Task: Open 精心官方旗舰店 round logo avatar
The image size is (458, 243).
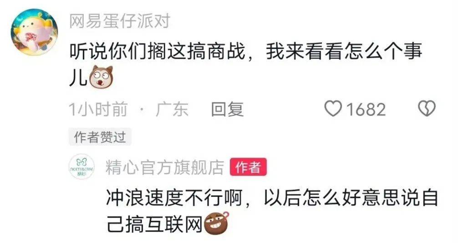Action: coord(82,167)
